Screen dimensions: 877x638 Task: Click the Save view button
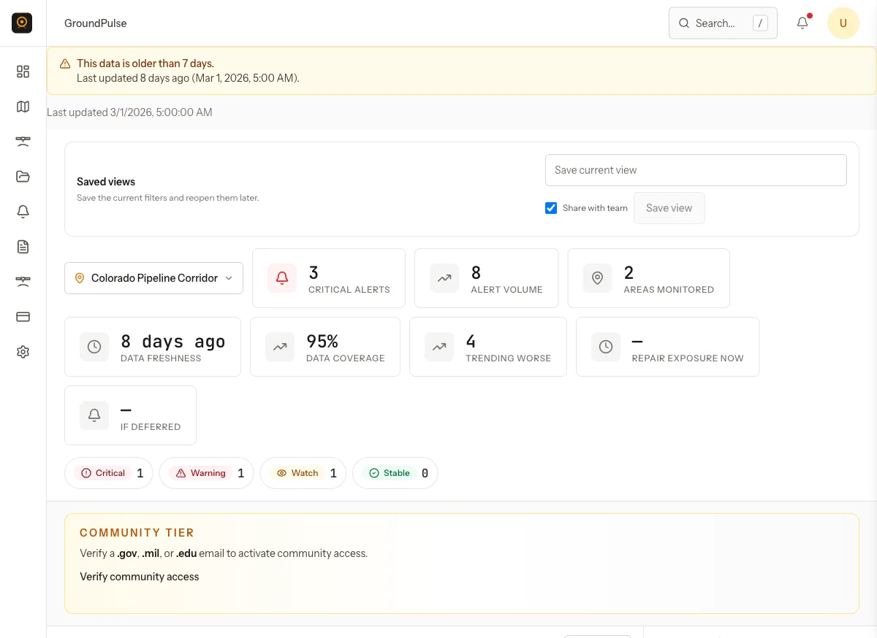[669, 208]
